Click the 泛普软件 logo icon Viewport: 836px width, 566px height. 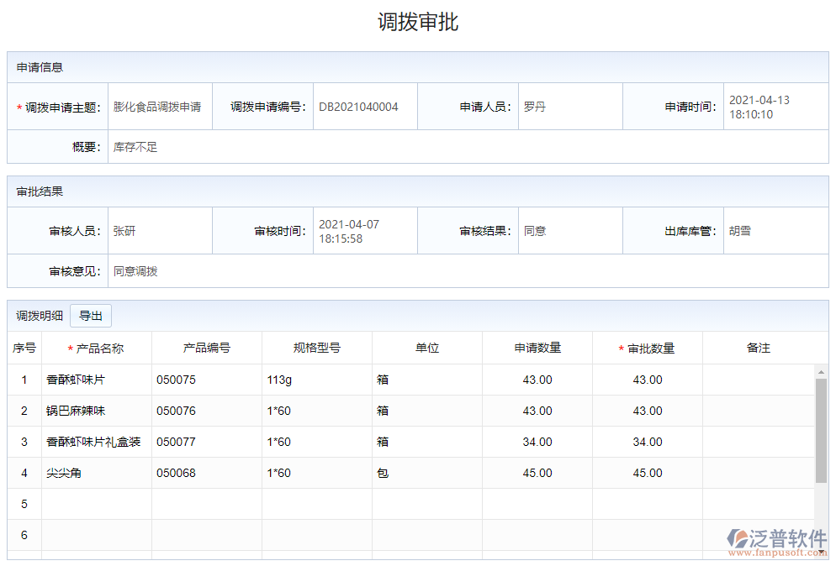(738, 537)
